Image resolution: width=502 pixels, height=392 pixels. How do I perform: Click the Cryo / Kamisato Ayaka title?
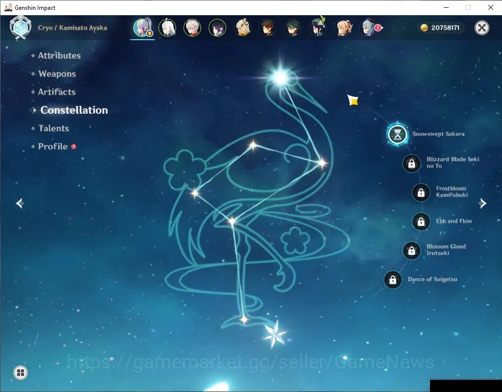pos(72,28)
